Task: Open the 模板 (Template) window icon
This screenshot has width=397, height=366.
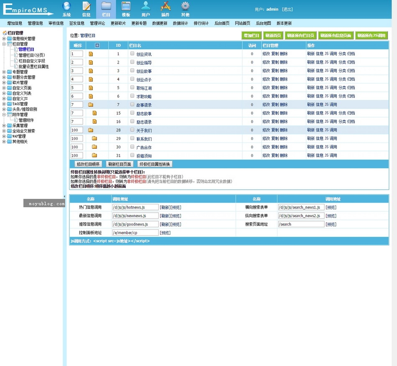Action: click(x=126, y=7)
